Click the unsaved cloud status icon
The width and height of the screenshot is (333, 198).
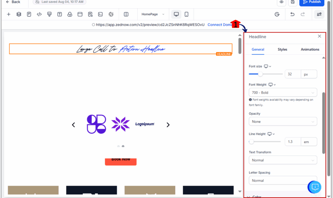click(37, 2)
